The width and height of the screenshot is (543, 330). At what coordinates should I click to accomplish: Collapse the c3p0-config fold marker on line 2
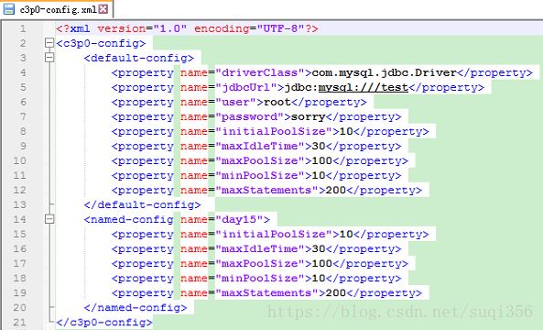[49, 43]
